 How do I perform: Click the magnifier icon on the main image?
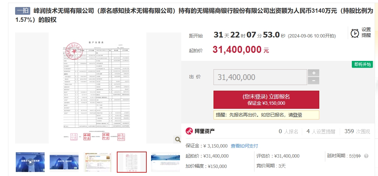[x=178, y=139]
